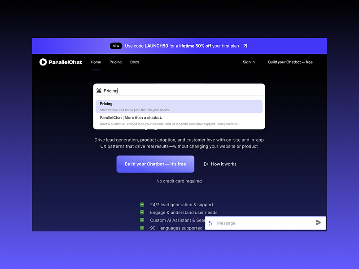Click Build your Chatbot — it's free button

155,164
